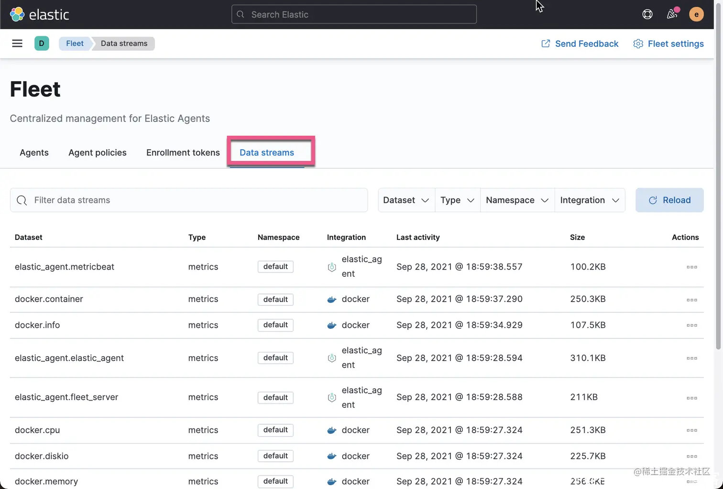The width and height of the screenshot is (723, 489).
Task: Open the help menu lifebuoy icon
Action: point(647,14)
